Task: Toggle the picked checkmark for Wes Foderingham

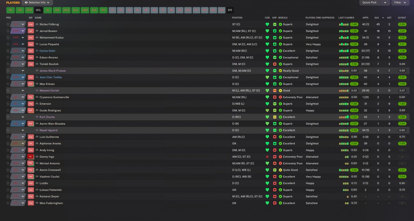Action: [8, 203]
